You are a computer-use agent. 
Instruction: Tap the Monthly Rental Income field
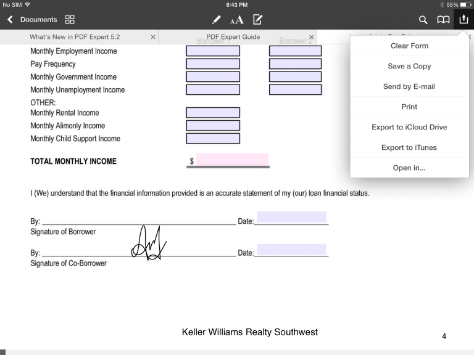213,113
